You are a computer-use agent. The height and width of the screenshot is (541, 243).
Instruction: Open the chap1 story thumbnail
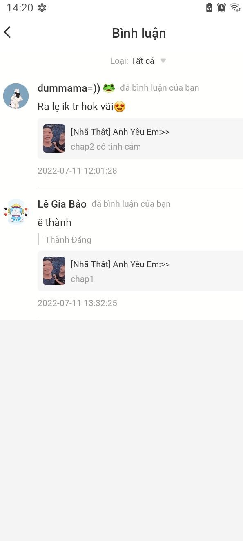[54, 271]
